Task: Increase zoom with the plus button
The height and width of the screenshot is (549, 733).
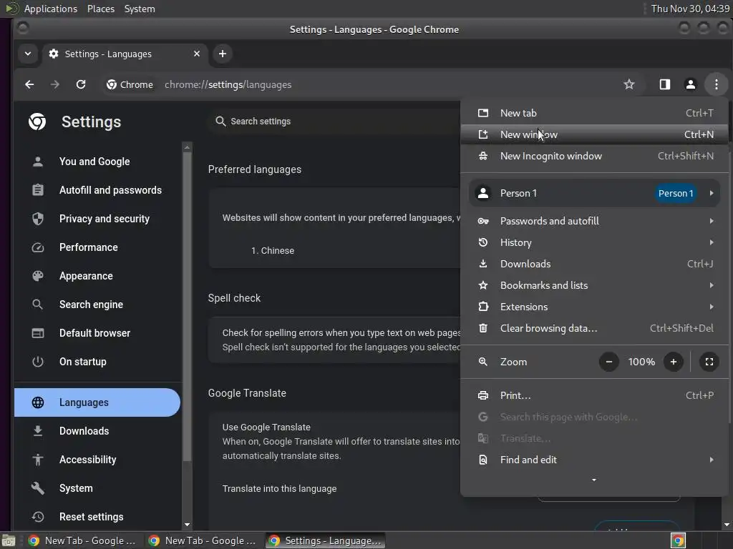Action: tap(673, 362)
